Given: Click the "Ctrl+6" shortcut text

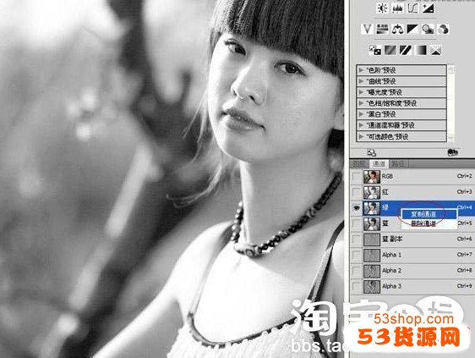Looking at the screenshot, I should (x=465, y=239).
